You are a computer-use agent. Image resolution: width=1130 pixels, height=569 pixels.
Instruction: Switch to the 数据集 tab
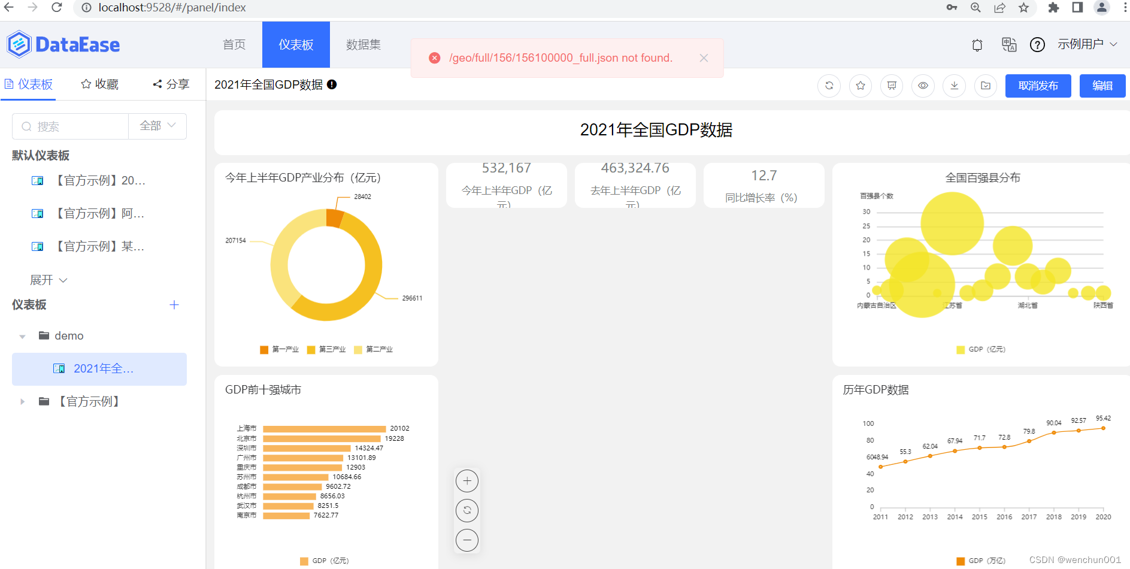click(x=363, y=44)
